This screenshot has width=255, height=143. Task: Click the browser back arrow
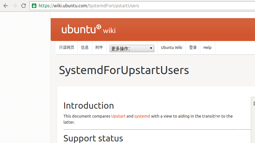coord(6,6)
